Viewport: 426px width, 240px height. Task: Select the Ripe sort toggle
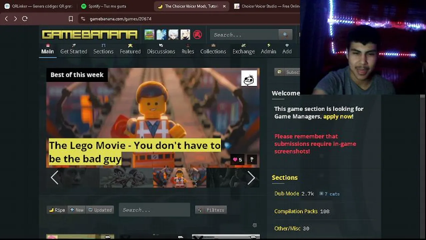point(57,210)
